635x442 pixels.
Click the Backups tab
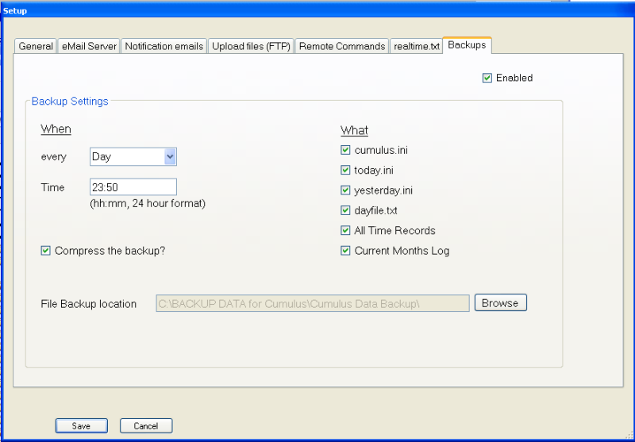click(467, 45)
